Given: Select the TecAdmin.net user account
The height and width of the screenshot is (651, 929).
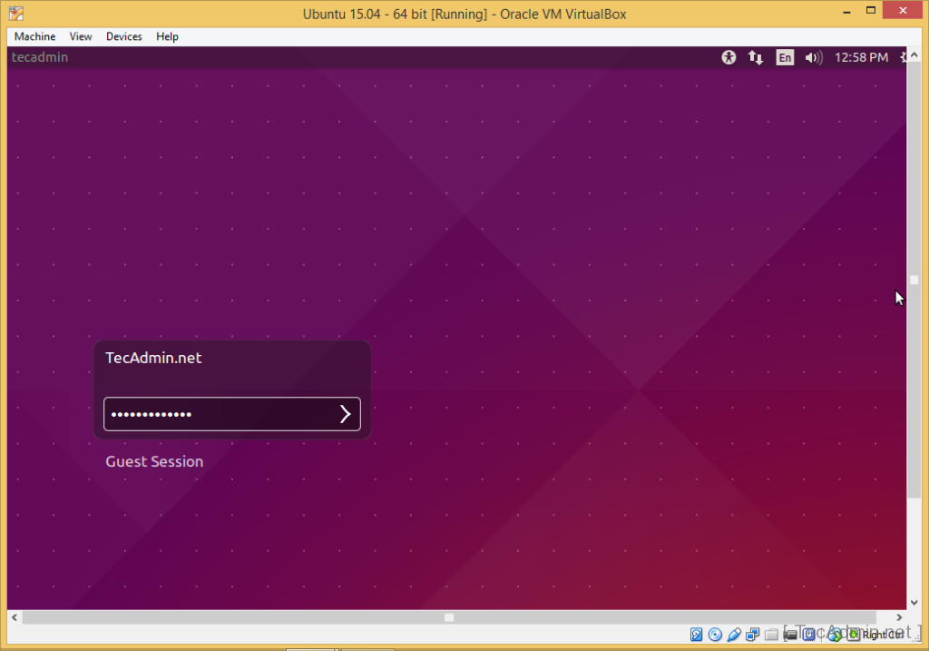Looking at the screenshot, I should point(153,358).
